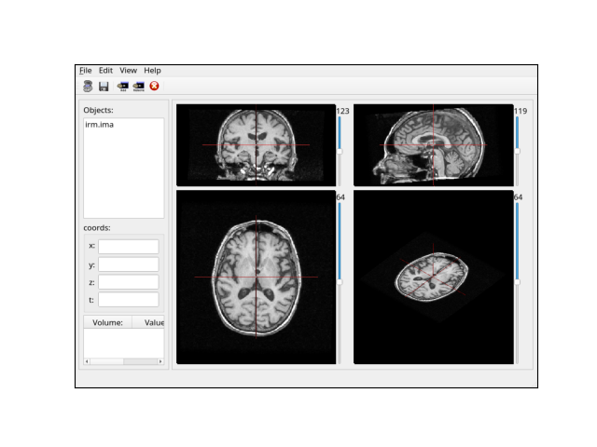Image resolution: width=597 pixels, height=447 pixels.
Task: Click the sagittal view slice slider handle at 119
Action: click(x=517, y=151)
